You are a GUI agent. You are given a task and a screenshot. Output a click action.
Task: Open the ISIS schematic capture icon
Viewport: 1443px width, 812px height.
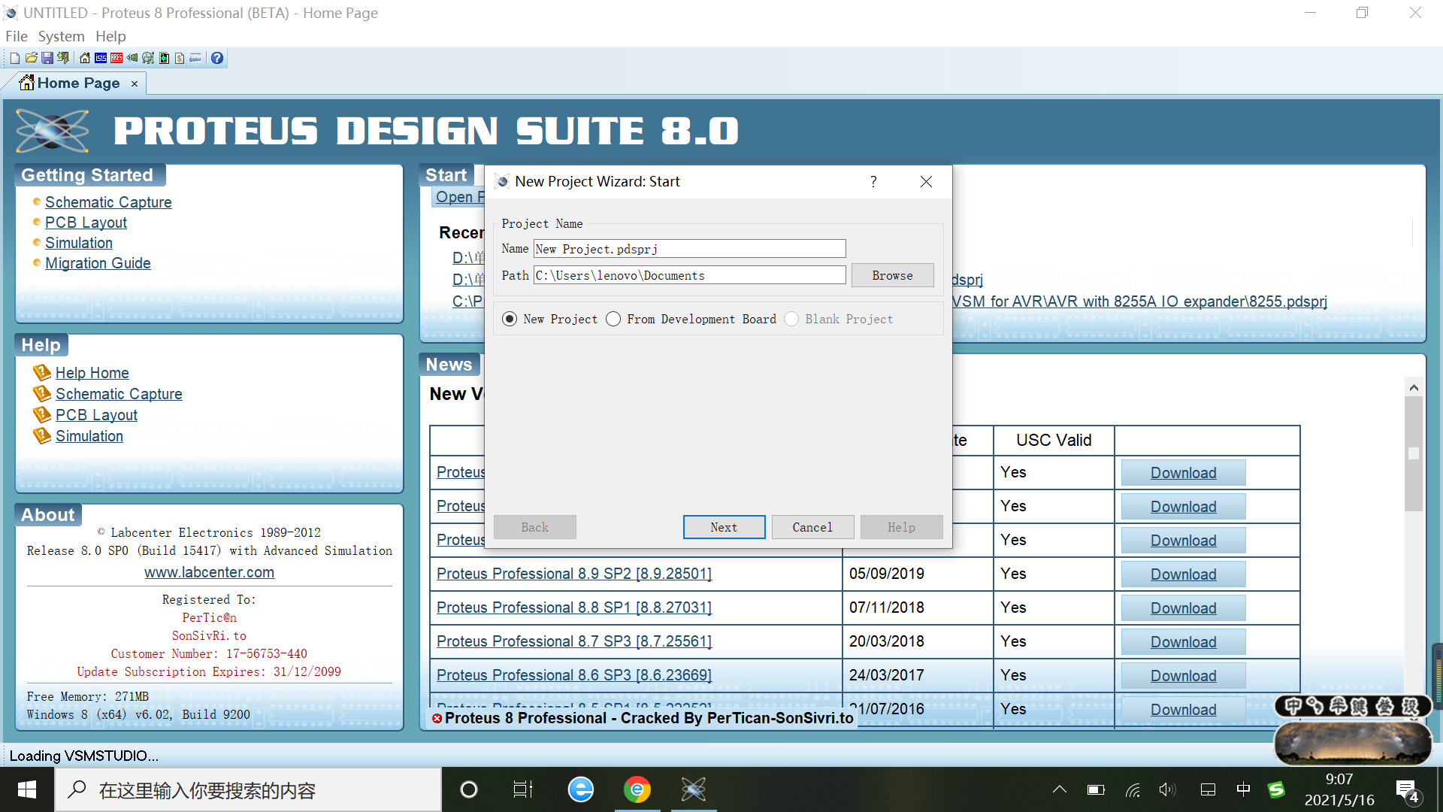(101, 58)
